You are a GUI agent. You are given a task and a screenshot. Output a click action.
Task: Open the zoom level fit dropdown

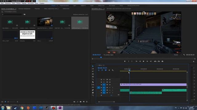pyautogui.click(x=110, y=55)
